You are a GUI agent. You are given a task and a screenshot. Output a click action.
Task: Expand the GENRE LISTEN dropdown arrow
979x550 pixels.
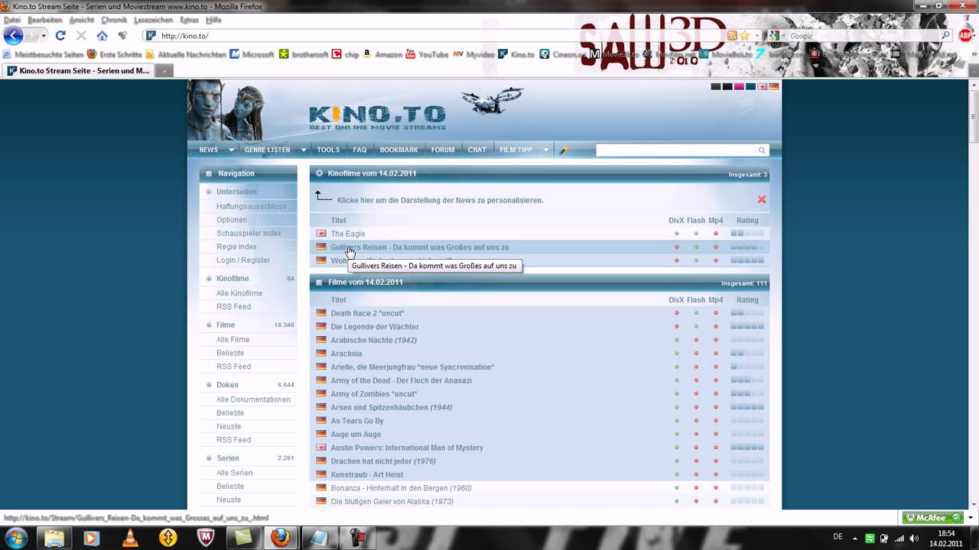pos(304,150)
